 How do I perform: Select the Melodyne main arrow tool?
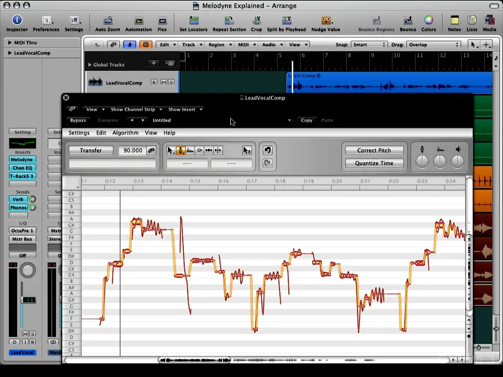tap(170, 150)
